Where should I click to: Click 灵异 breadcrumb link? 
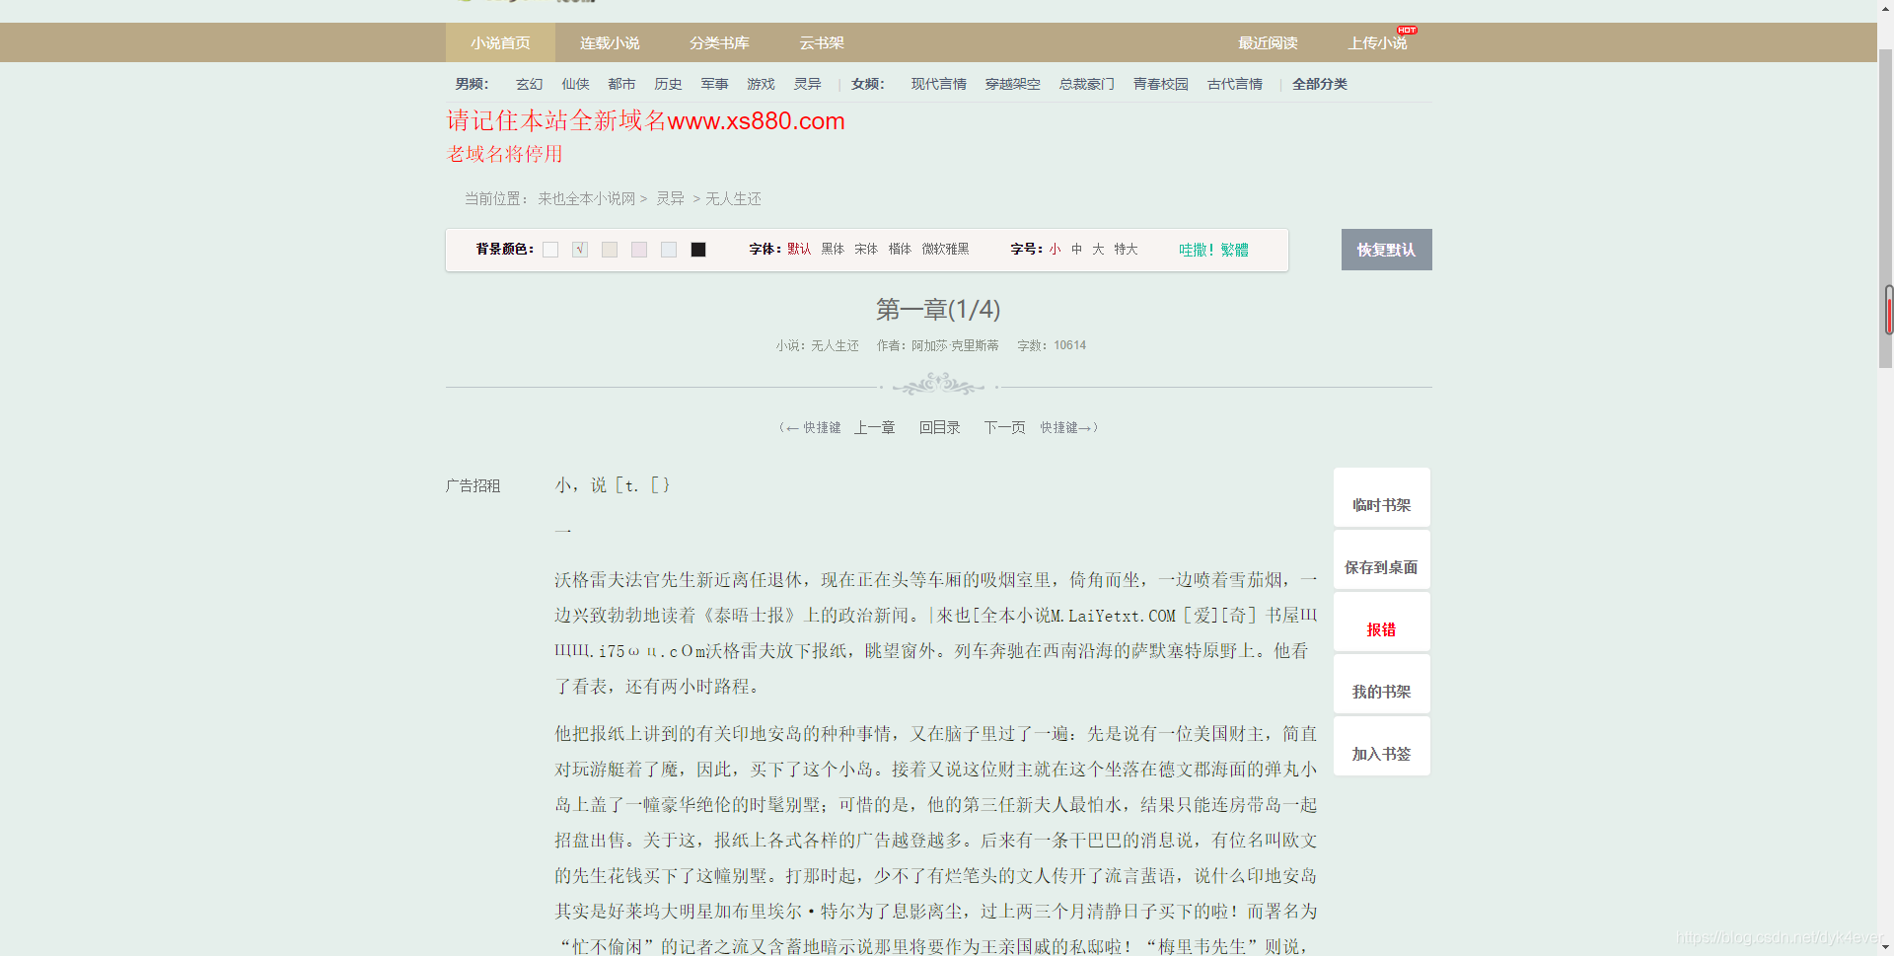pyautogui.click(x=670, y=198)
